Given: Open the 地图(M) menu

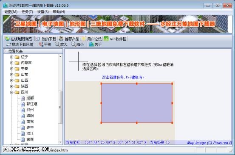Looking at the screenshot, I should pos(11,12).
